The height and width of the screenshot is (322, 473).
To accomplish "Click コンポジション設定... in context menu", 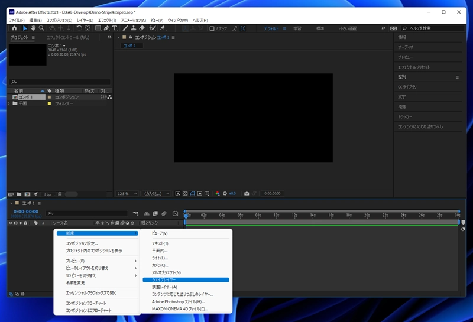I will click(x=82, y=243).
